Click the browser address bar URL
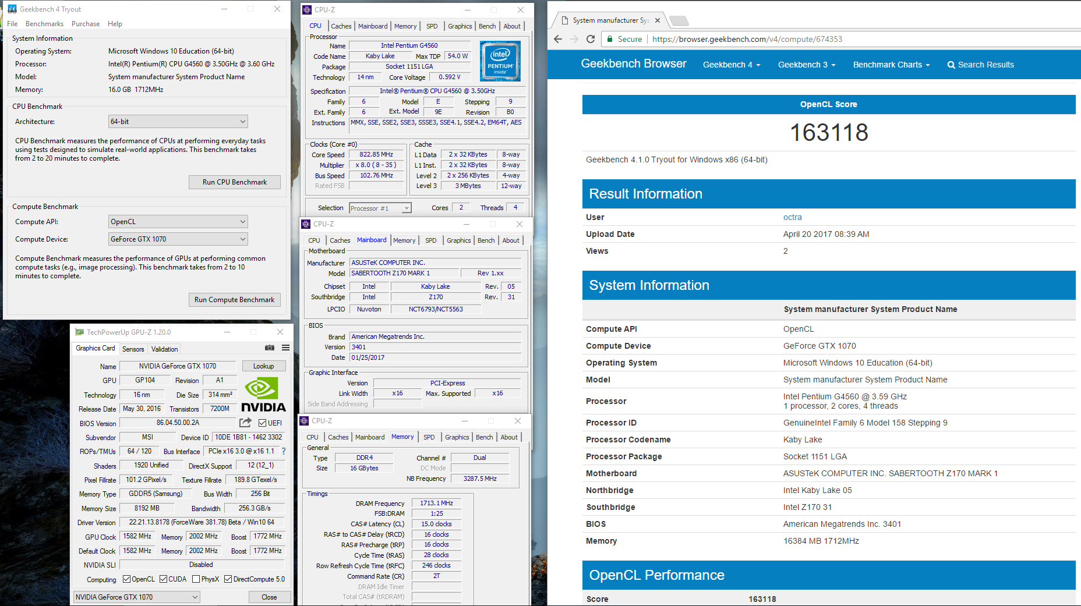The width and height of the screenshot is (1081, 606). [747, 39]
